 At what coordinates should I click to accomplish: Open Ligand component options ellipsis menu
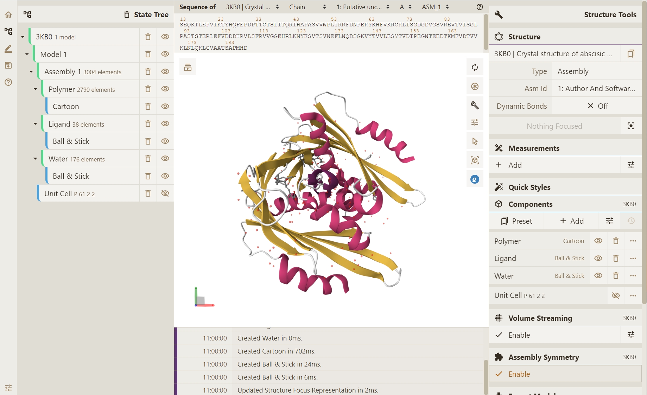click(x=633, y=259)
